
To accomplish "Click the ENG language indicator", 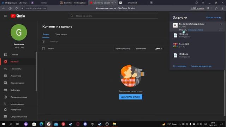I will (206, 124).
